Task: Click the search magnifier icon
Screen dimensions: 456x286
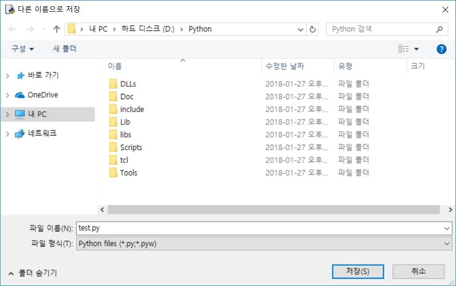Action: [x=439, y=29]
